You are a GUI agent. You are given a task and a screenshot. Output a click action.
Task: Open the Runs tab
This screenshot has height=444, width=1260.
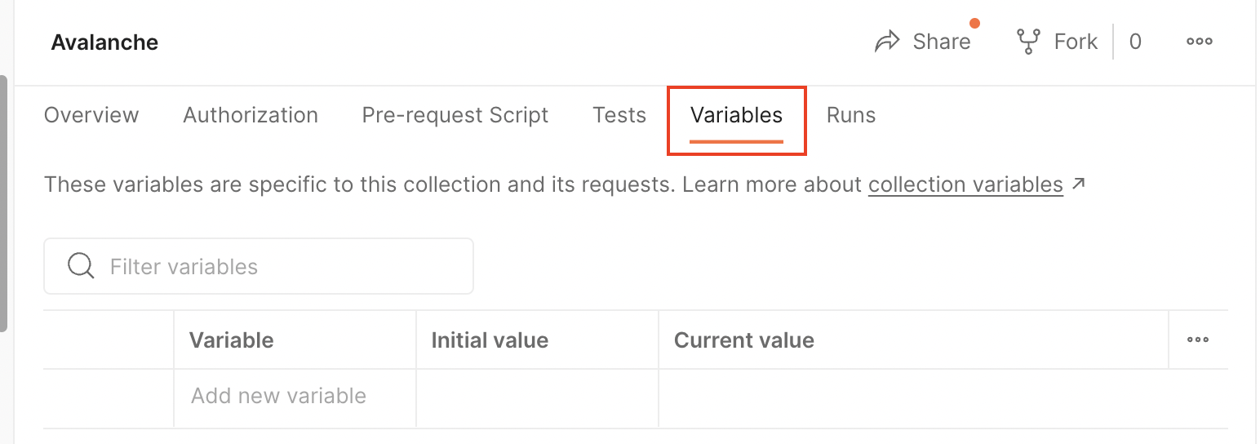(x=851, y=115)
